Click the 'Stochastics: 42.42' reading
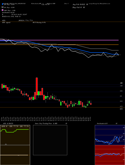The height and width of the screenshot is (165, 125). coord(8,12)
